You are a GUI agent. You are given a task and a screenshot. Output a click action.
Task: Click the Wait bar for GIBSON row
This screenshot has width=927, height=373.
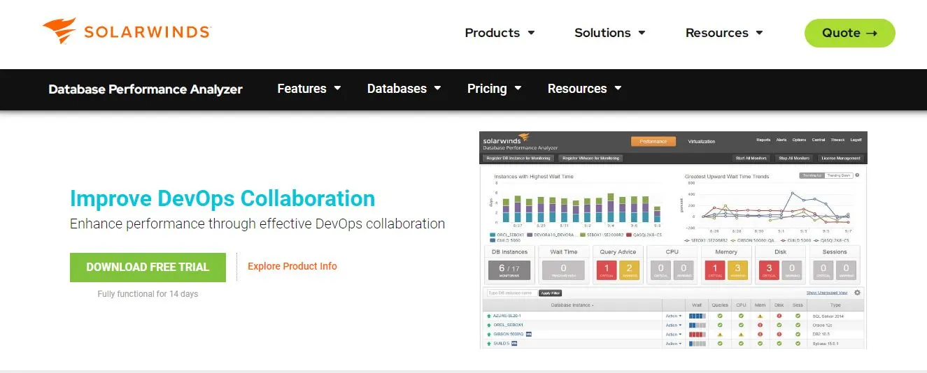point(698,334)
